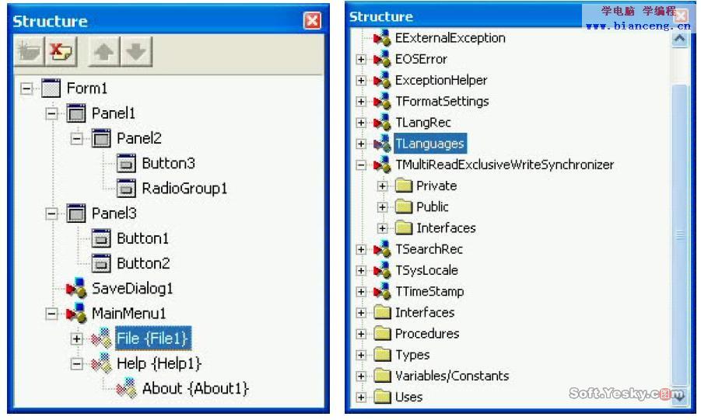Select the About {About1} tree item
Viewport: 701px width, 420px height.
pyautogui.click(x=195, y=388)
